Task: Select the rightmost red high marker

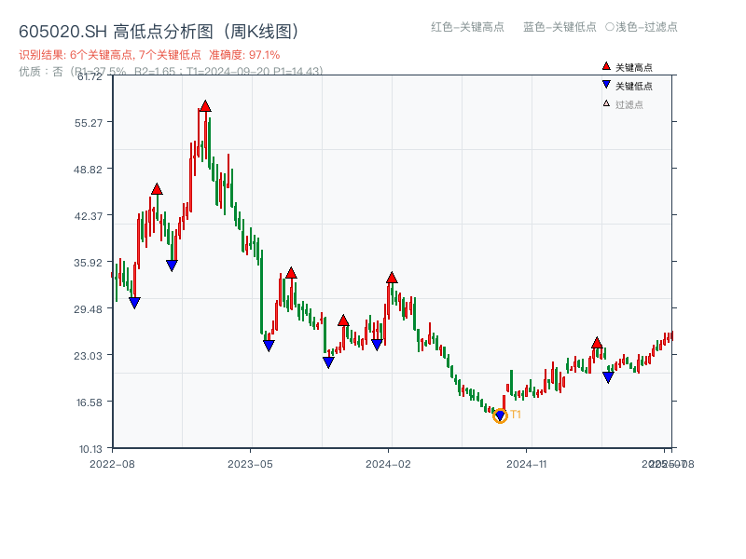Action: 597,344
